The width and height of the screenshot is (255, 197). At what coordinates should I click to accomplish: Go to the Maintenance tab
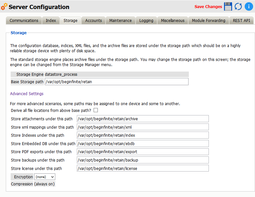click(x=120, y=21)
